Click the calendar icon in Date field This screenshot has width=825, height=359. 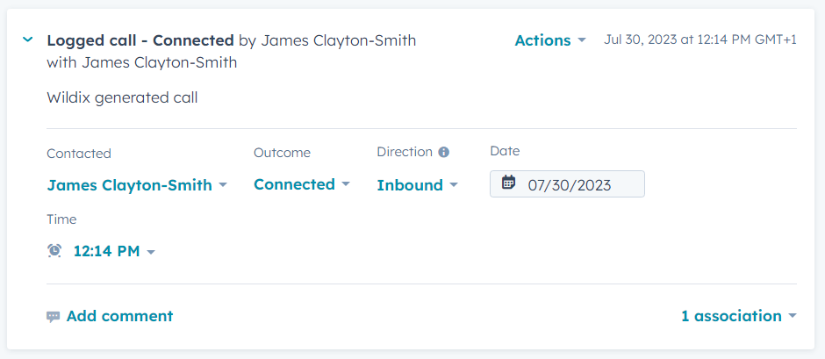click(508, 183)
